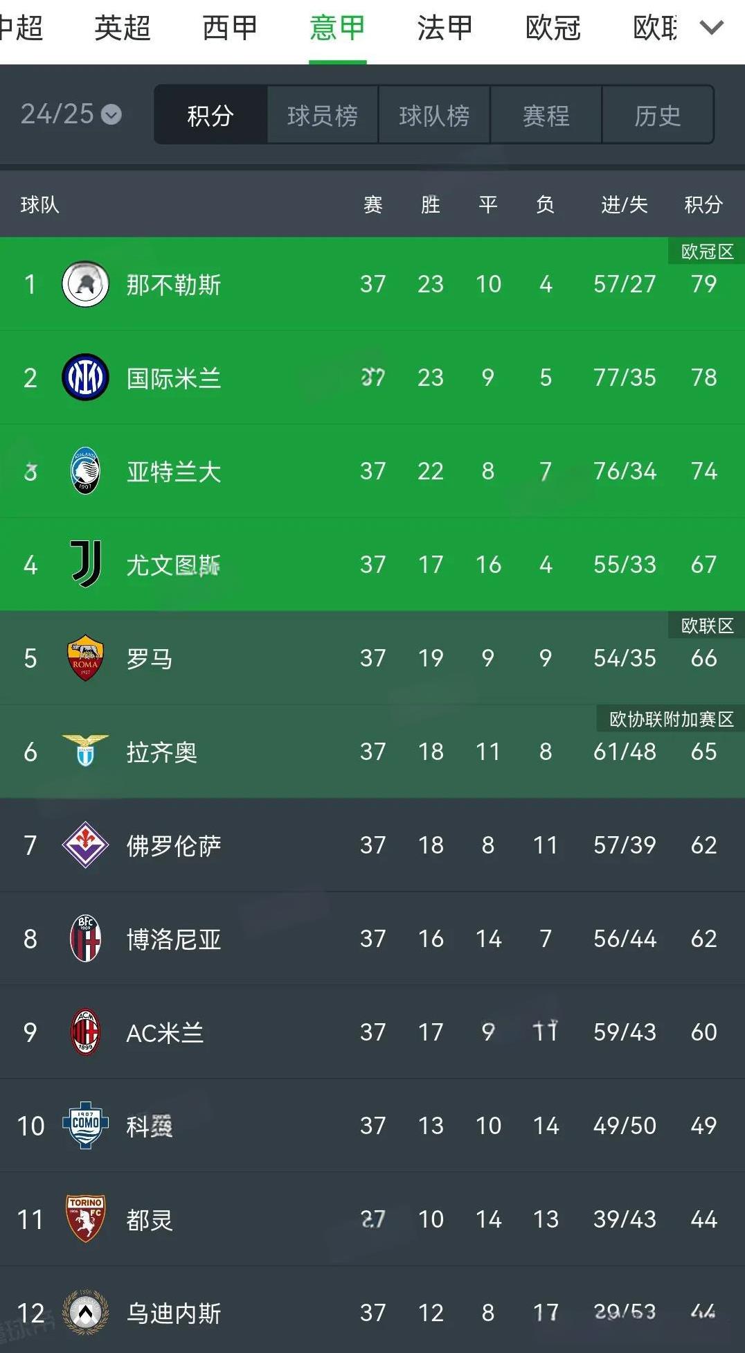Tap the Fiorentina purple diamond logo
The height and width of the screenshot is (1353, 745).
[x=85, y=844]
